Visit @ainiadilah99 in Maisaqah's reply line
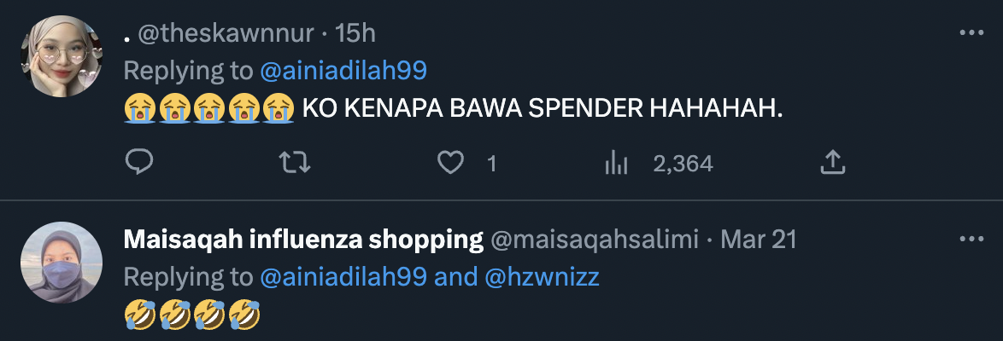 click(x=343, y=277)
